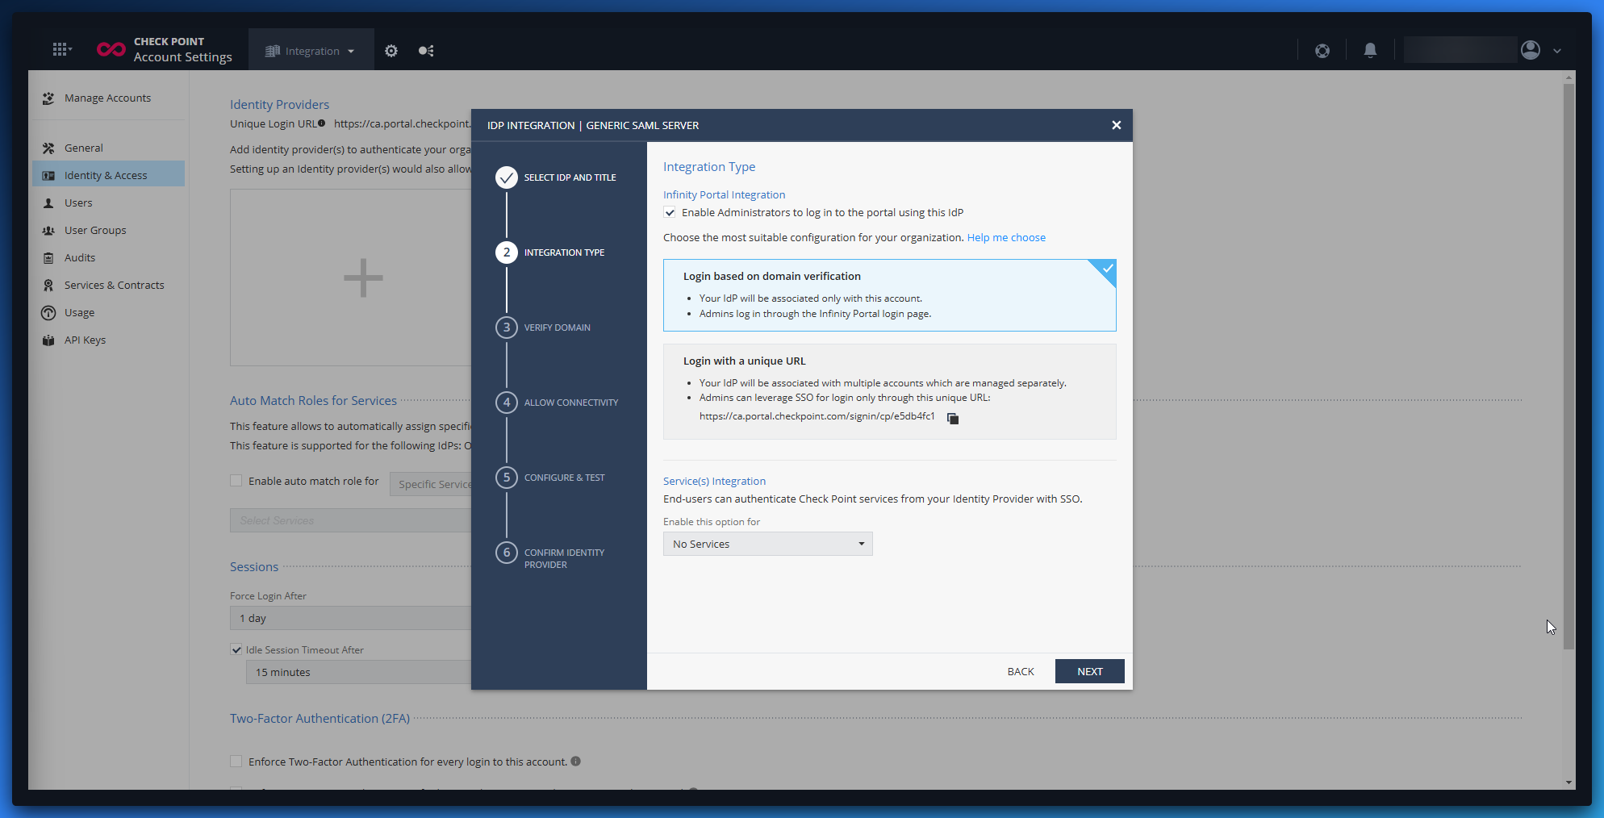1604x818 pixels.
Task: Click the Check Point infinity logo
Action: pyautogui.click(x=111, y=50)
